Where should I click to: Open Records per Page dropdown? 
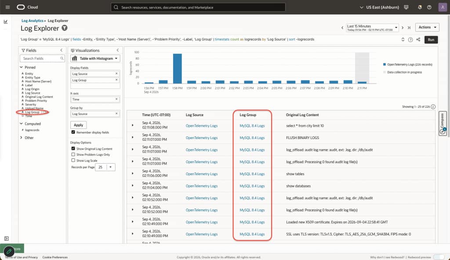click(x=110, y=167)
